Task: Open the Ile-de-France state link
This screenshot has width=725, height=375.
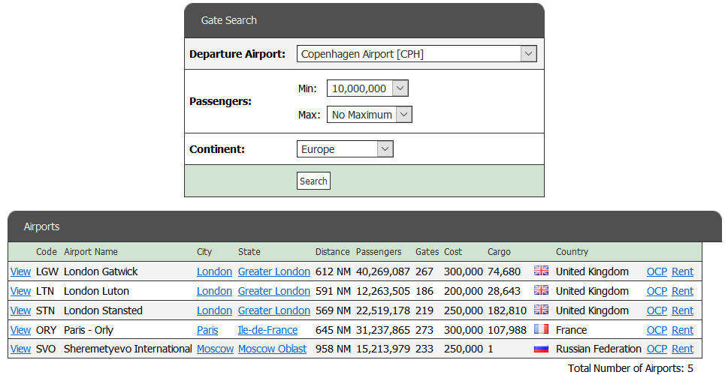Action: tap(267, 330)
